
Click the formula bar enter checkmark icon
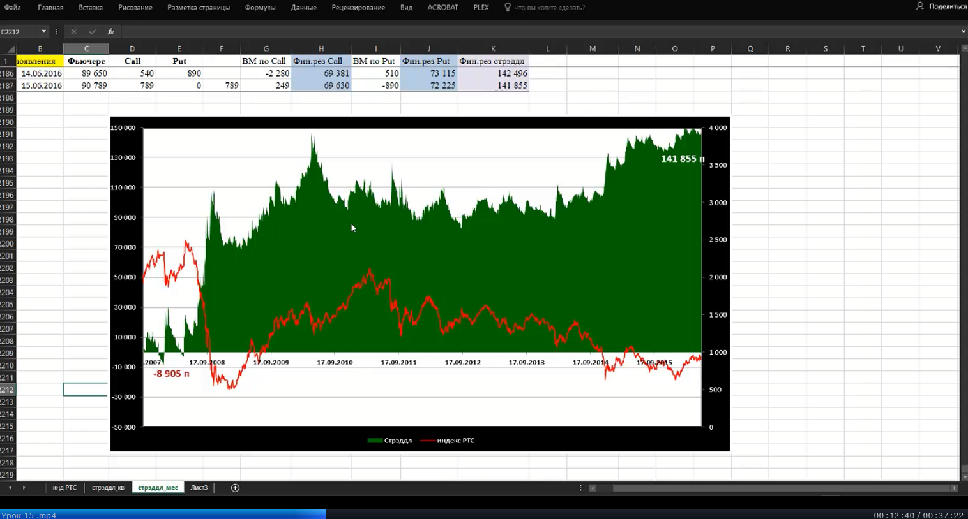tap(92, 31)
